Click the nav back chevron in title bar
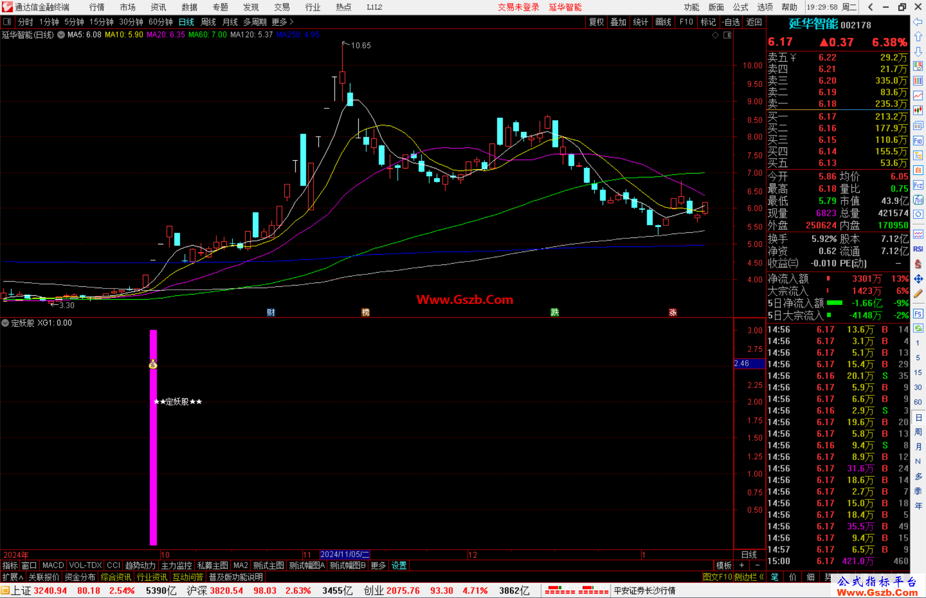 coord(870,7)
